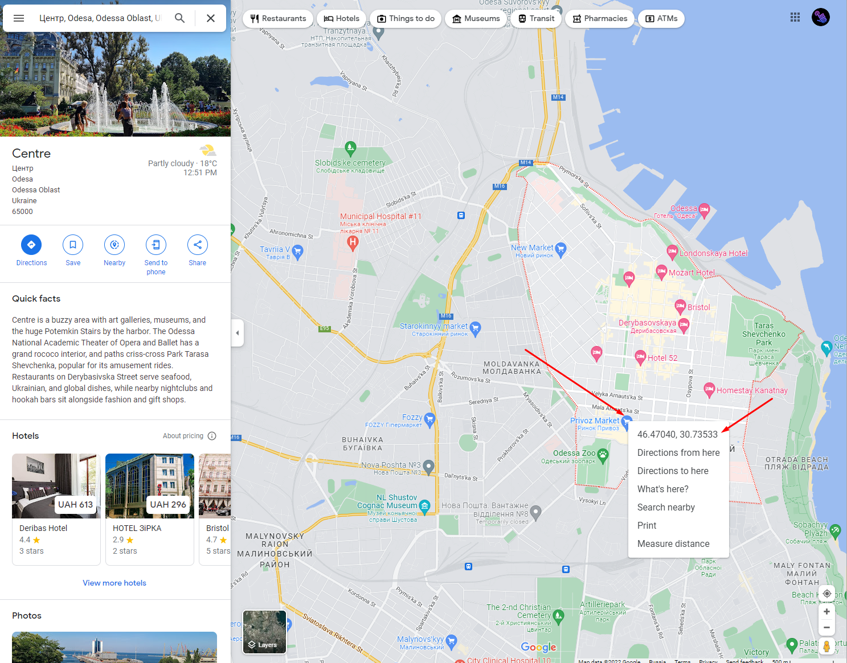Open the hamburger main menu
The height and width of the screenshot is (663, 847).
click(x=19, y=18)
